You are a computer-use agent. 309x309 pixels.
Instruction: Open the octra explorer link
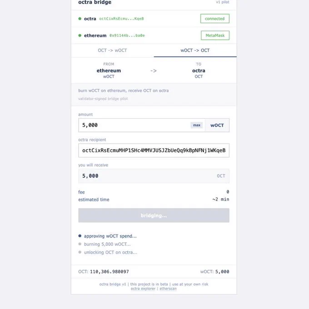(143, 289)
